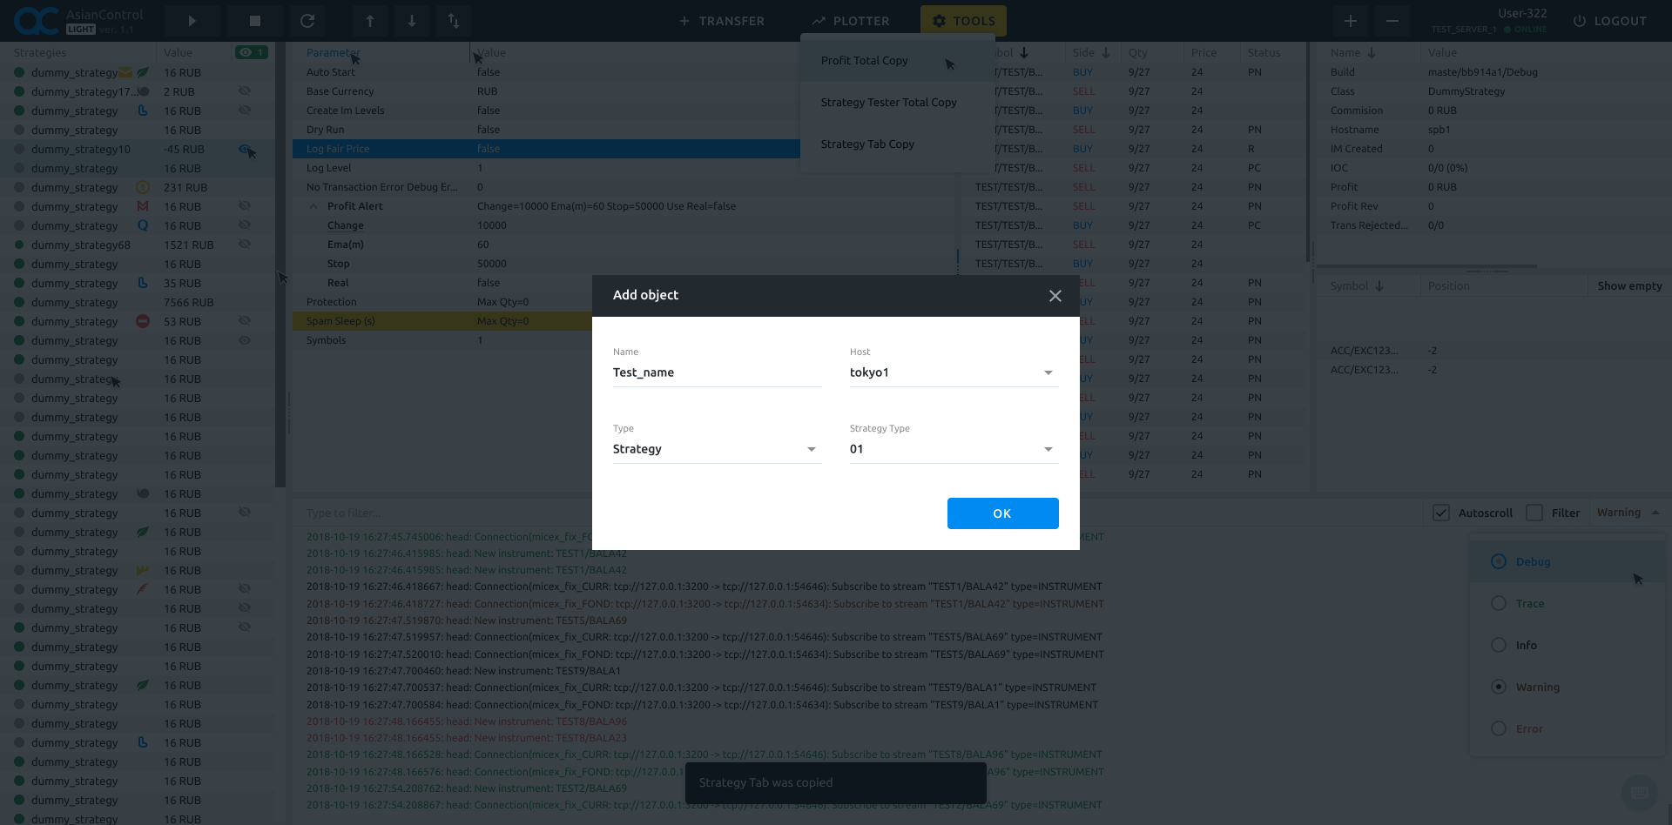Collapse the Profit Alert parameter group

click(313, 206)
